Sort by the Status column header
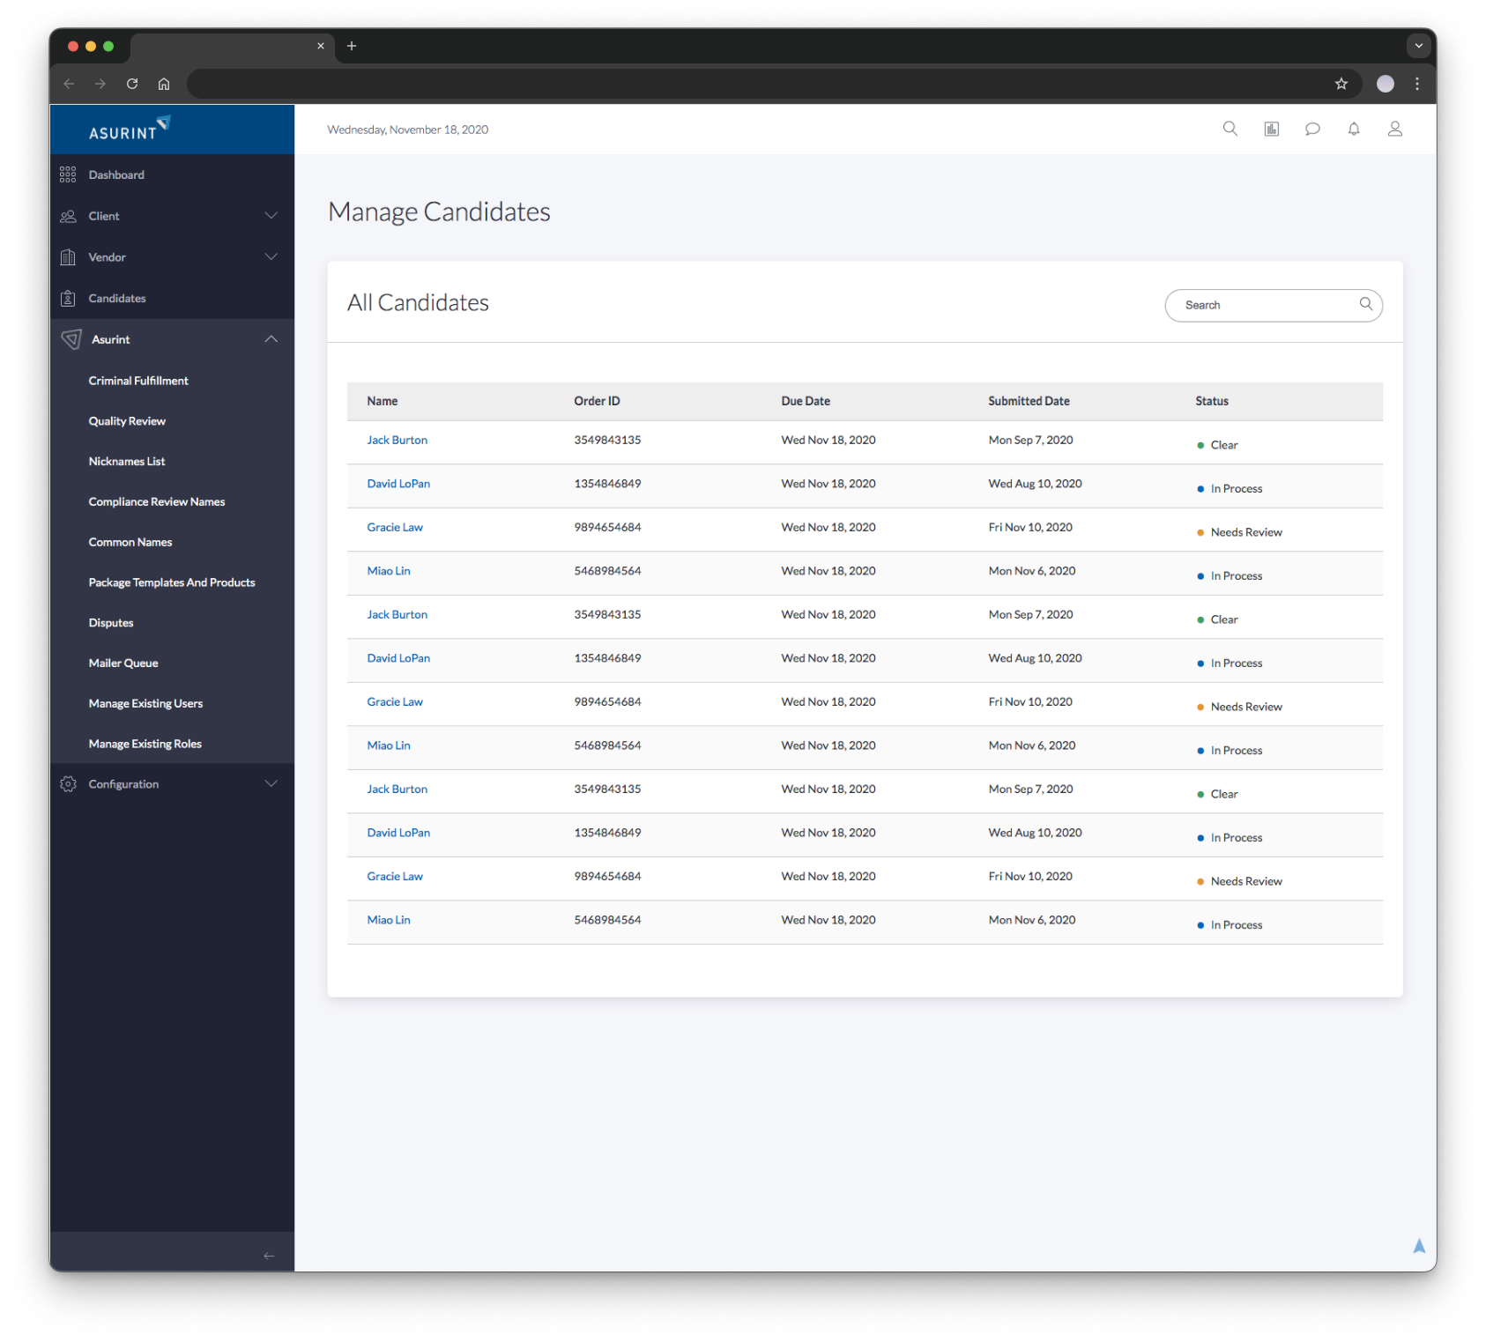The height and width of the screenshot is (1342, 1486). coord(1212,401)
